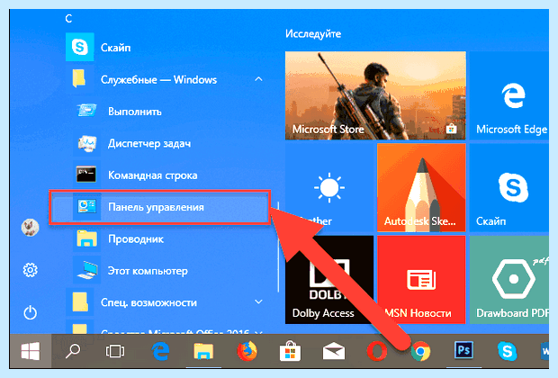The image size is (558, 378).
Task: Open the Weather tile
Action: [x=329, y=187]
